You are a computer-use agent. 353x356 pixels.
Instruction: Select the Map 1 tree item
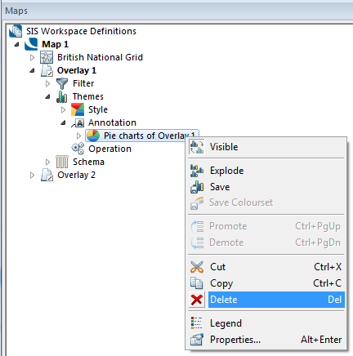[56, 44]
